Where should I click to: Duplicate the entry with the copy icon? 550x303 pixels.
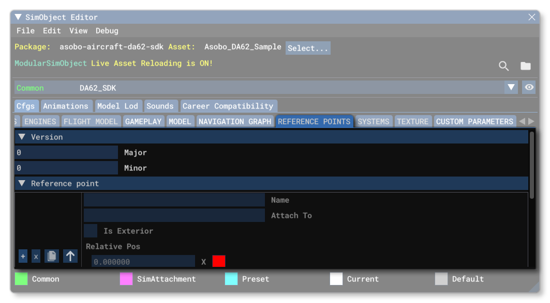tap(52, 256)
